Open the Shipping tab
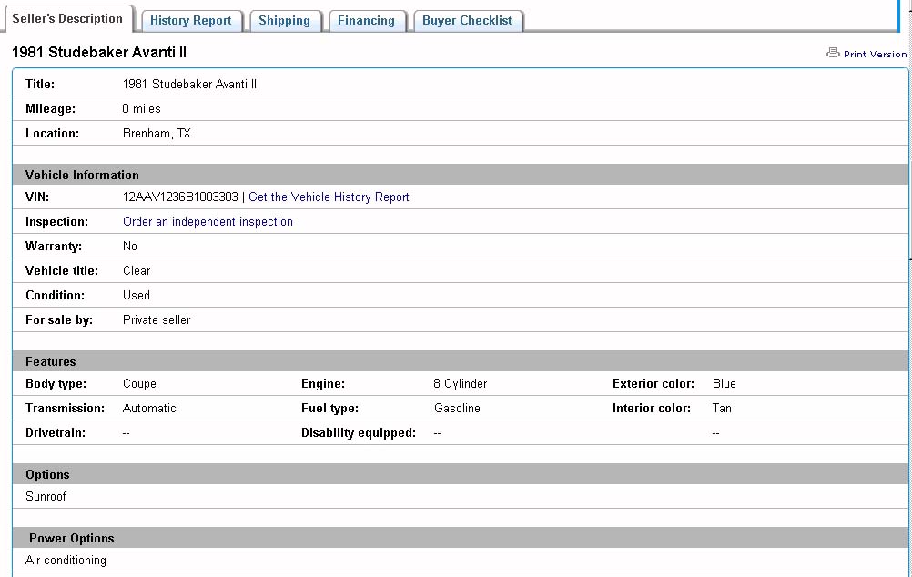This screenshot has height=577, width=912. [284, 21]
